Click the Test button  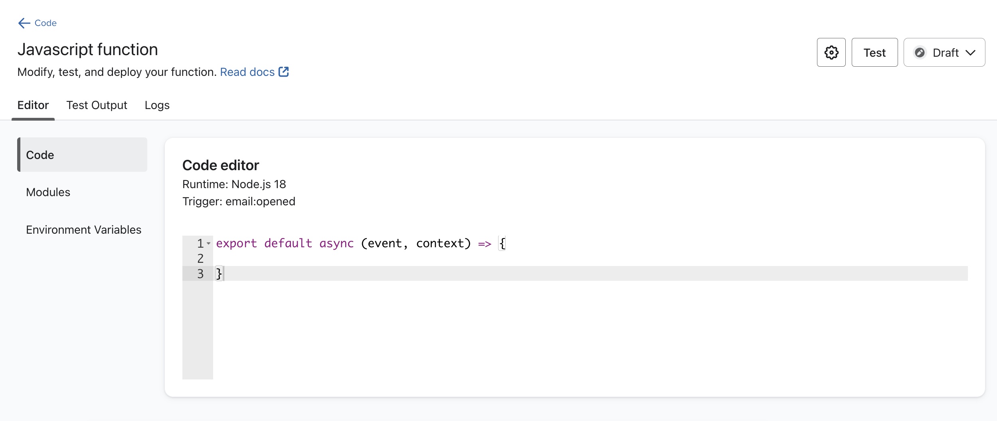click(874, 52)
